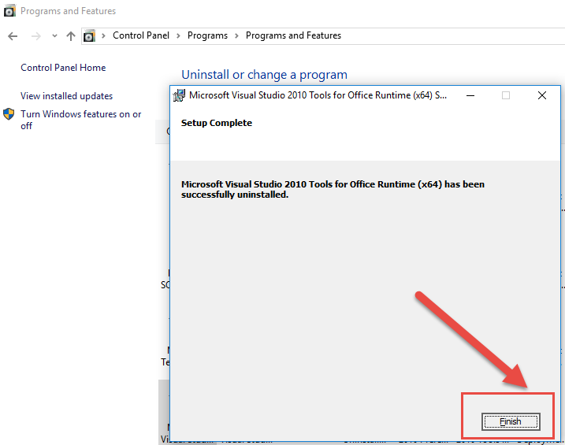The image size is (565, 445).
Task: Expand the chevron before Control Panel breadcrumb
Action: point(104,36)
